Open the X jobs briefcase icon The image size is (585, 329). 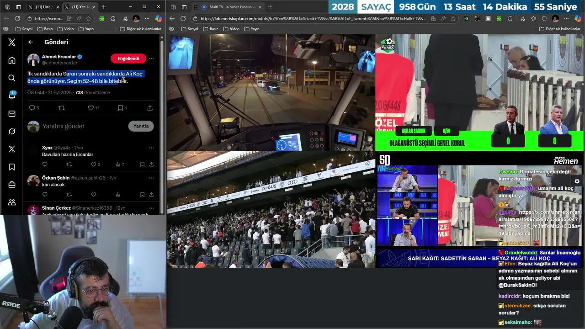pos(12,185)
